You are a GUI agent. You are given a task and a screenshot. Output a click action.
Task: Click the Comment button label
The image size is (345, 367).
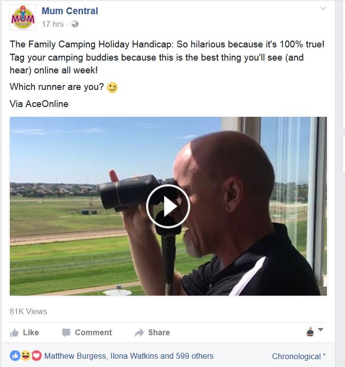[x=93, y=332]
